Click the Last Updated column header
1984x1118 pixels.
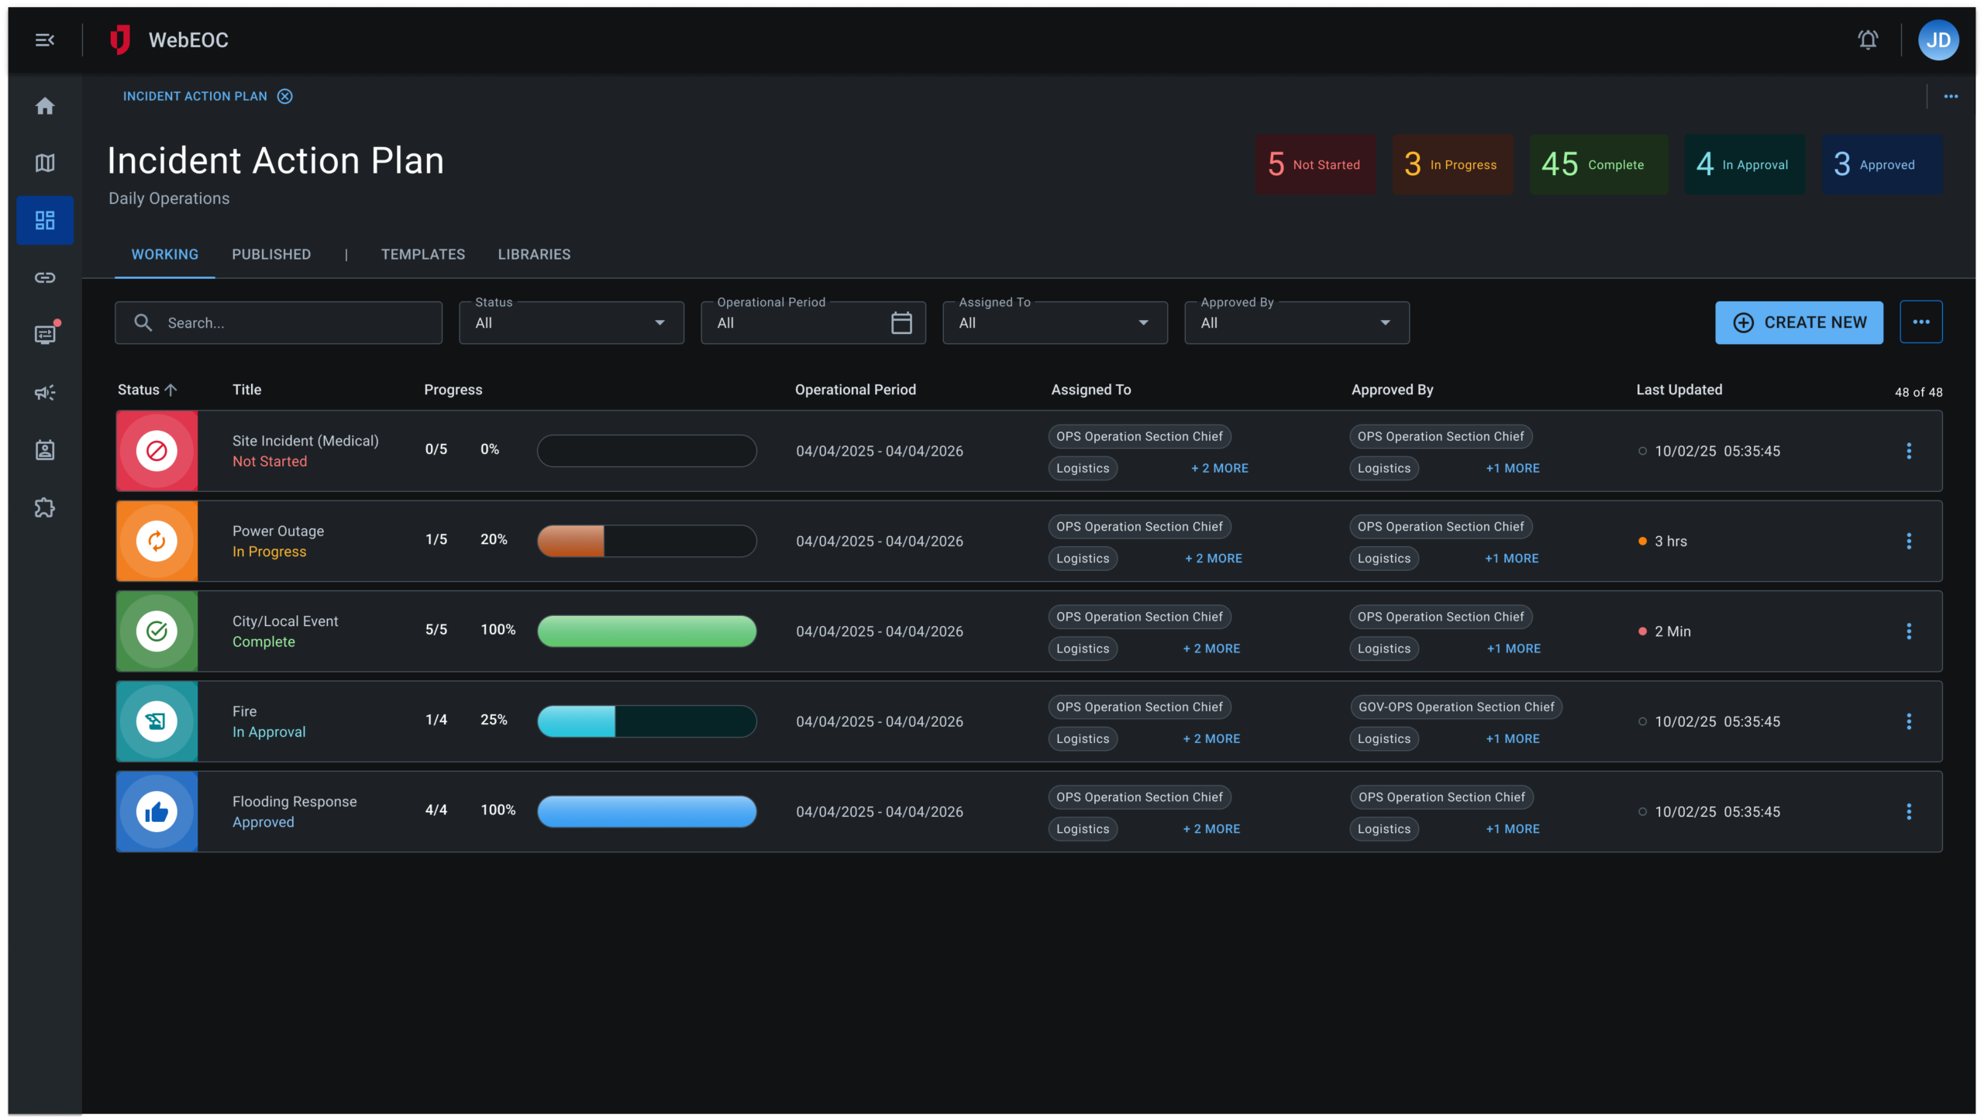click(1679, 390)
